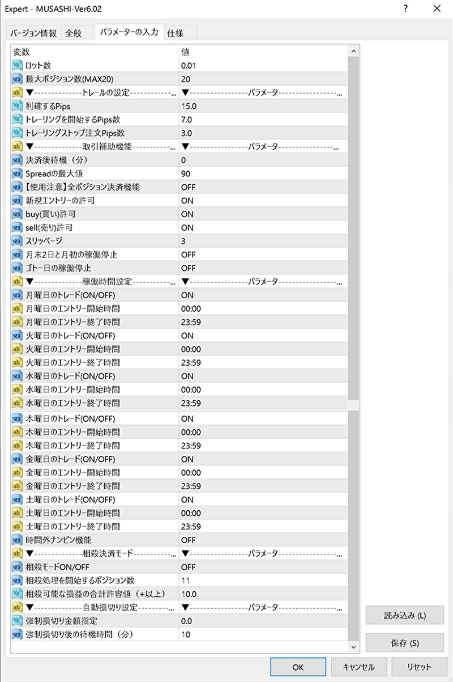Toggle the buy(買い)許可 ON value
This screenshot has height=682, width=453.
click(x=187, y=214)
